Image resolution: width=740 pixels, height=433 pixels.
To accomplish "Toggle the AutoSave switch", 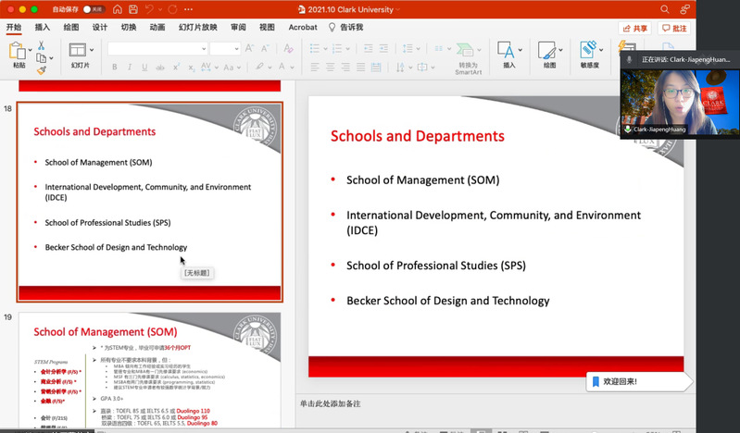I will click(93, 8).
